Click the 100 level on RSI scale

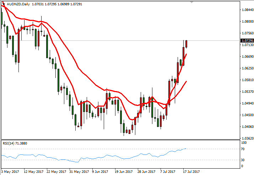(x=244, y=143)
